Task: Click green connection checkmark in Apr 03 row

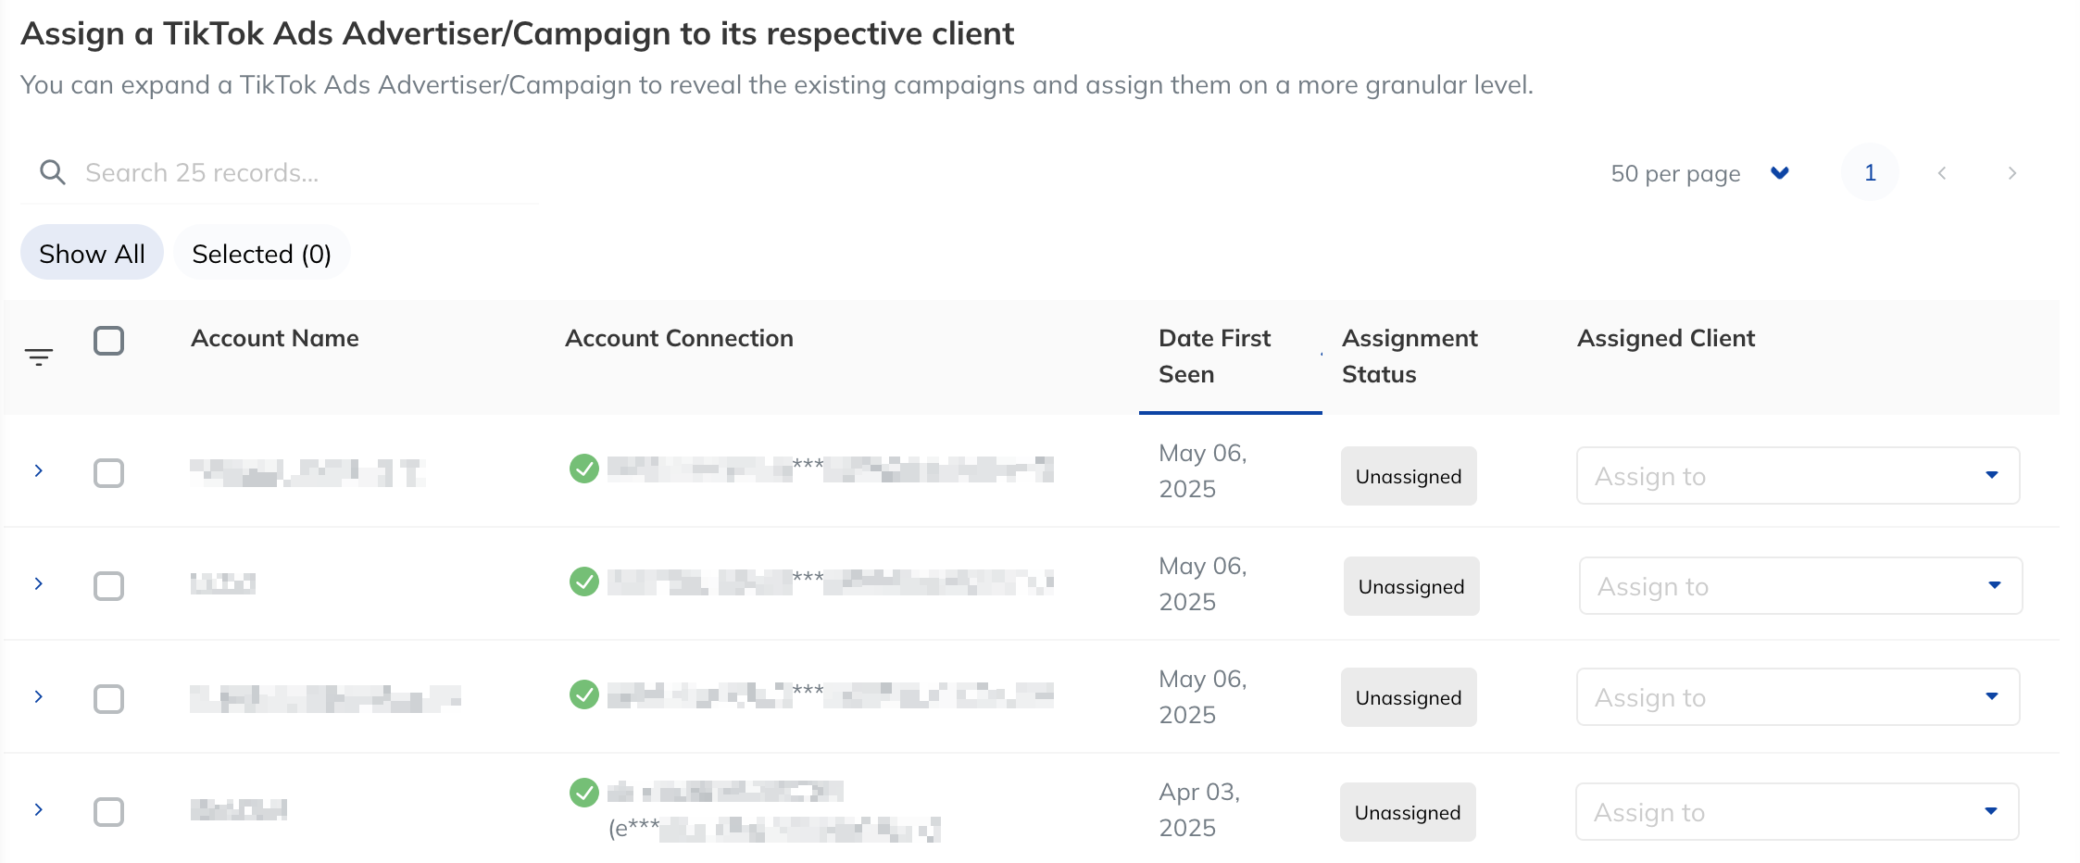Action: click(584, 793)
